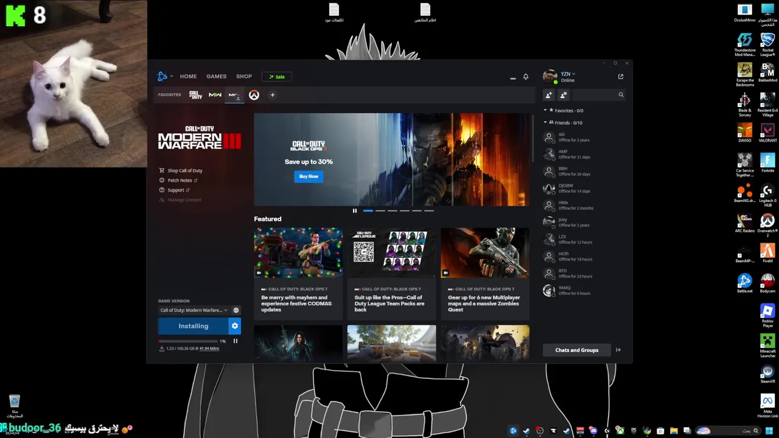Open the Windows Start button
The width and height of the screenshot is (779, 438).
pos(769,431)
